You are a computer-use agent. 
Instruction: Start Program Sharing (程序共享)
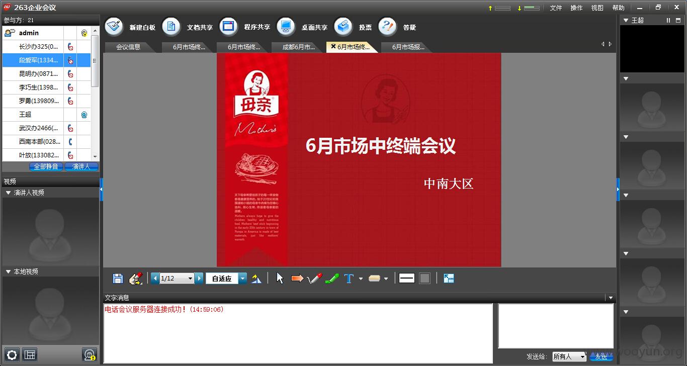pos(229,27)
